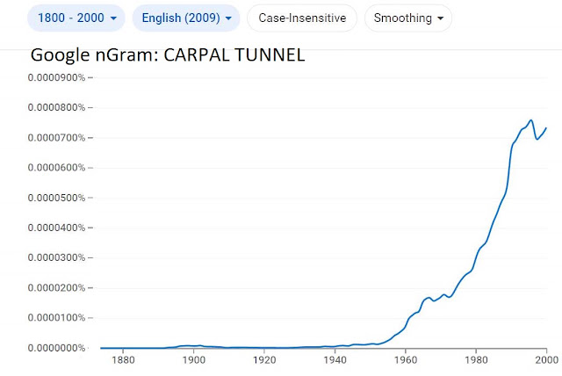Click the blue line's dip near 1997
This screenshot has width=562, height=376.
click(x=537, y=139)
